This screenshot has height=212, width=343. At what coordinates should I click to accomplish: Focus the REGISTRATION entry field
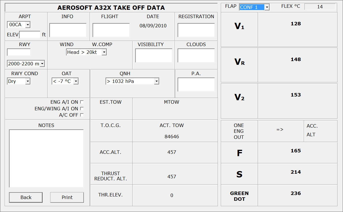click(x=196, y=30)
